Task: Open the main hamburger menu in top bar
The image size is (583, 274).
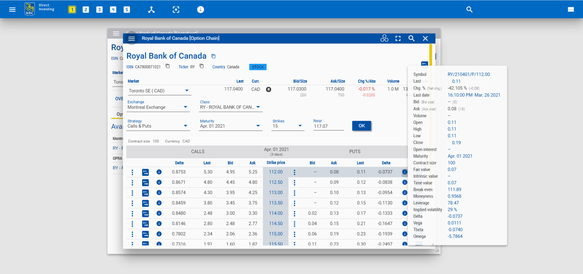Action: coord(12,9)
